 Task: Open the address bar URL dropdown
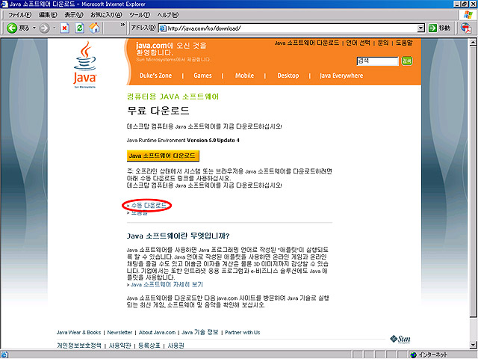point(420,28)
